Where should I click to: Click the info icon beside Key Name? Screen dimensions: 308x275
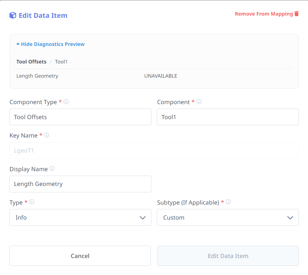(x=47, y=135)
